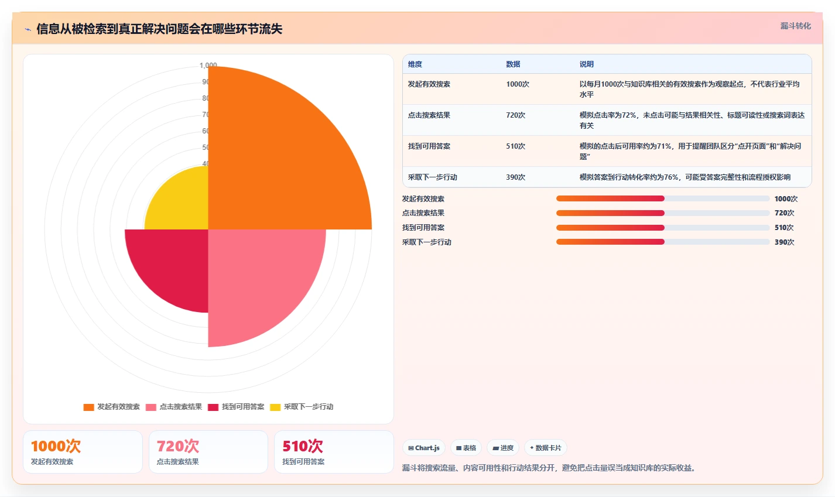Click the 发起有效搜索 progress bar
Viewport: 835px width, 497px height.
pos(663,198)
